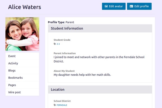The image size is (162, 108).
Task: Go to the Activity section
Action: pyautogui.click(x=22, y=63)
